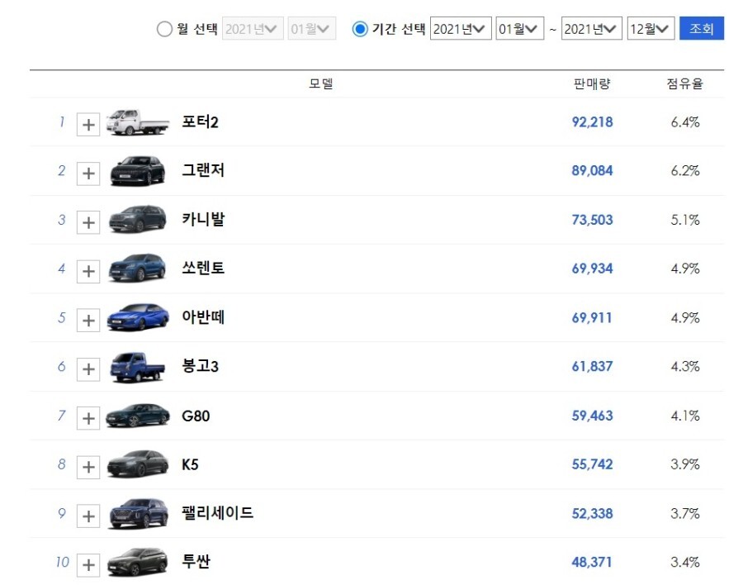
Task: Click the 4.3% share value
Action: pyautogui.click(x=685, y=367)
